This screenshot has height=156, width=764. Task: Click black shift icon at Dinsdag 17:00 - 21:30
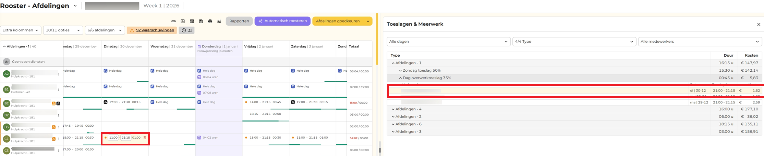pos(106,102)
